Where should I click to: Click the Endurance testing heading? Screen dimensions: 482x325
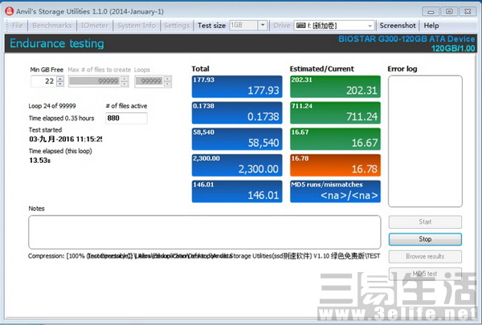coord(57,43)
